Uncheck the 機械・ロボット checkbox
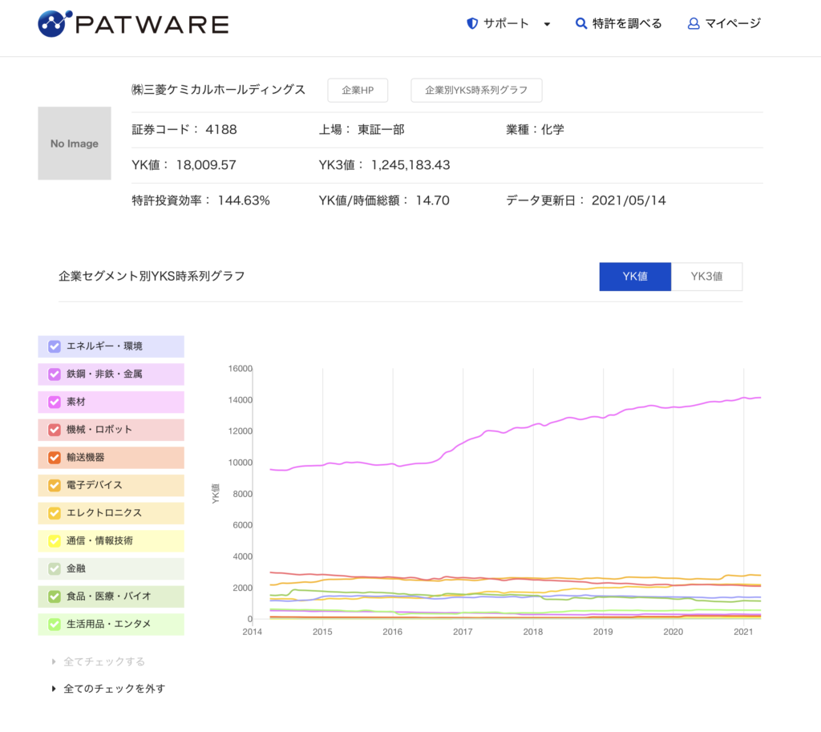 [x=55, y=430]
